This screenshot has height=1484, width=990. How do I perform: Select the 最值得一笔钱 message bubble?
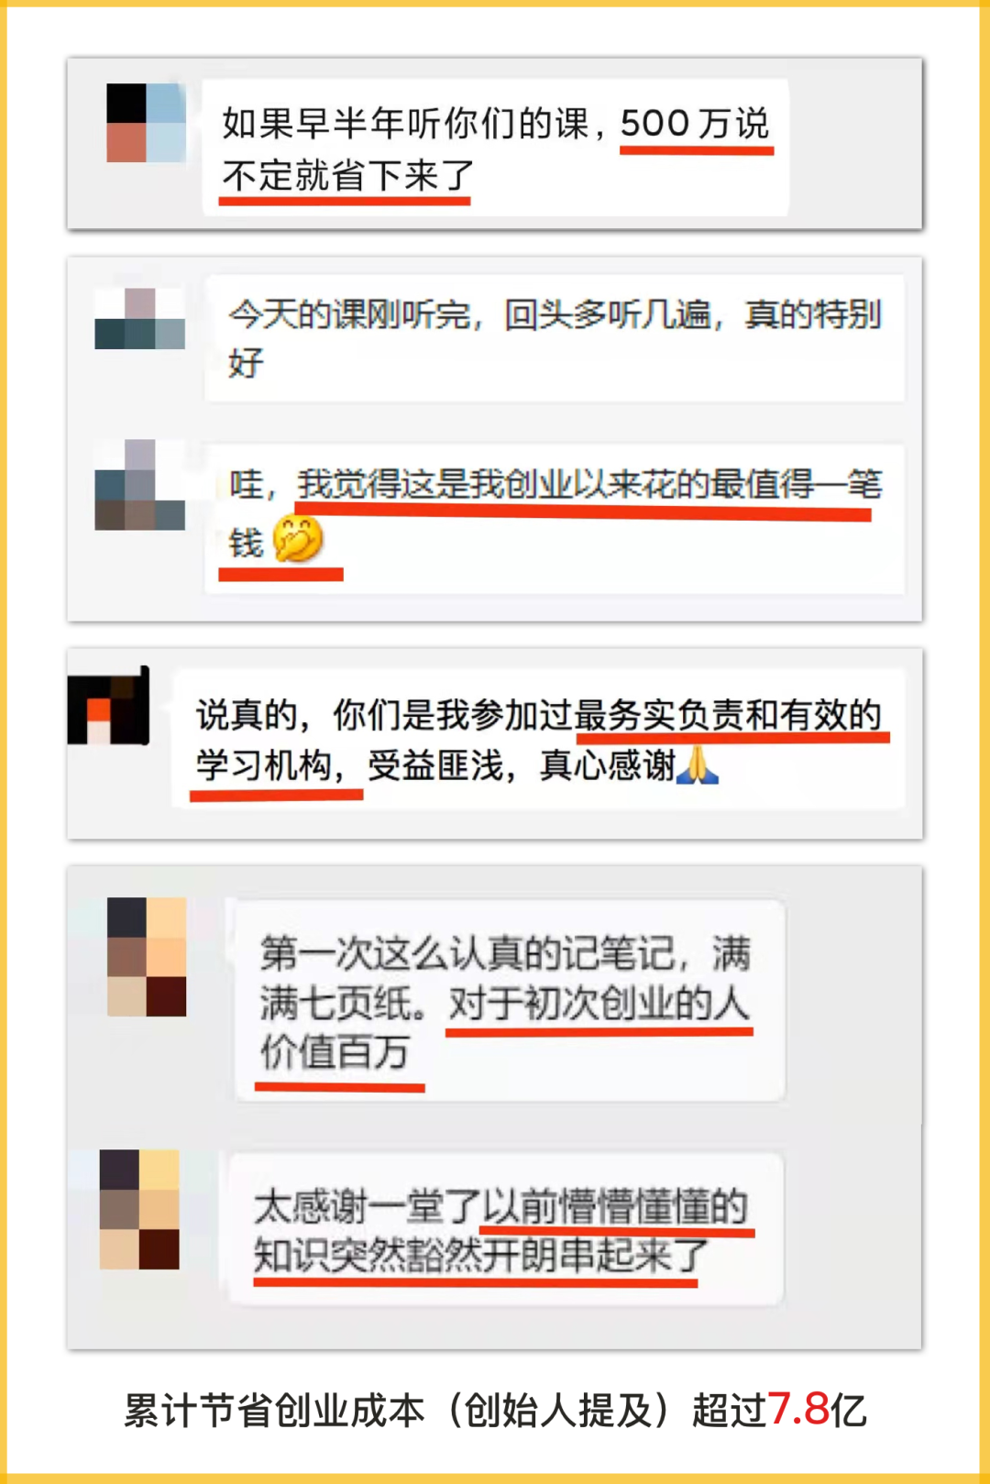[x=555, y=519]
